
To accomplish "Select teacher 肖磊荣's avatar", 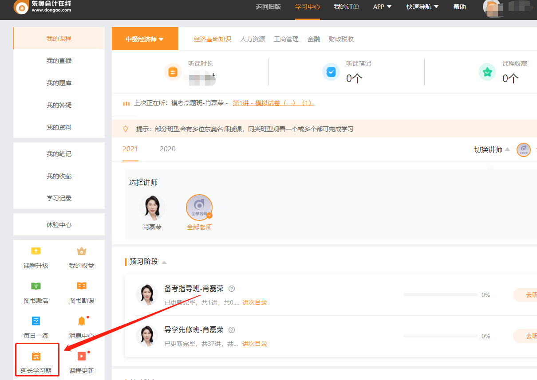I will tap(152, 207).
